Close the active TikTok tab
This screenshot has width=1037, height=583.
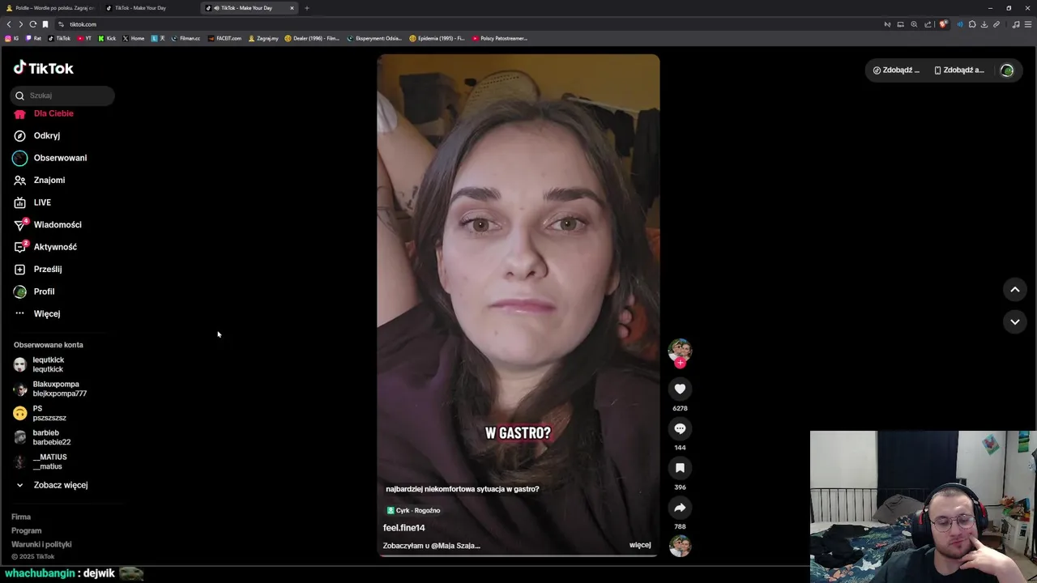(292, 8)
